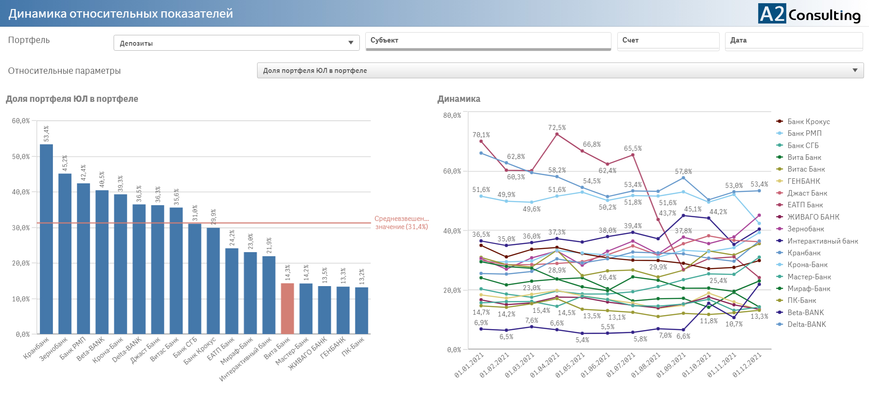
Task: Click the 01.12.2021 date axis label
Action: coord(747,365)
